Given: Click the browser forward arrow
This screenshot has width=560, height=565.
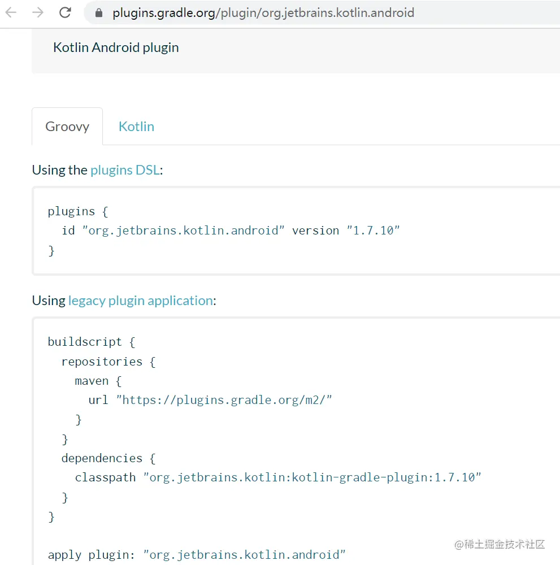Looking at the screenshot, I should tap(38, 12).
